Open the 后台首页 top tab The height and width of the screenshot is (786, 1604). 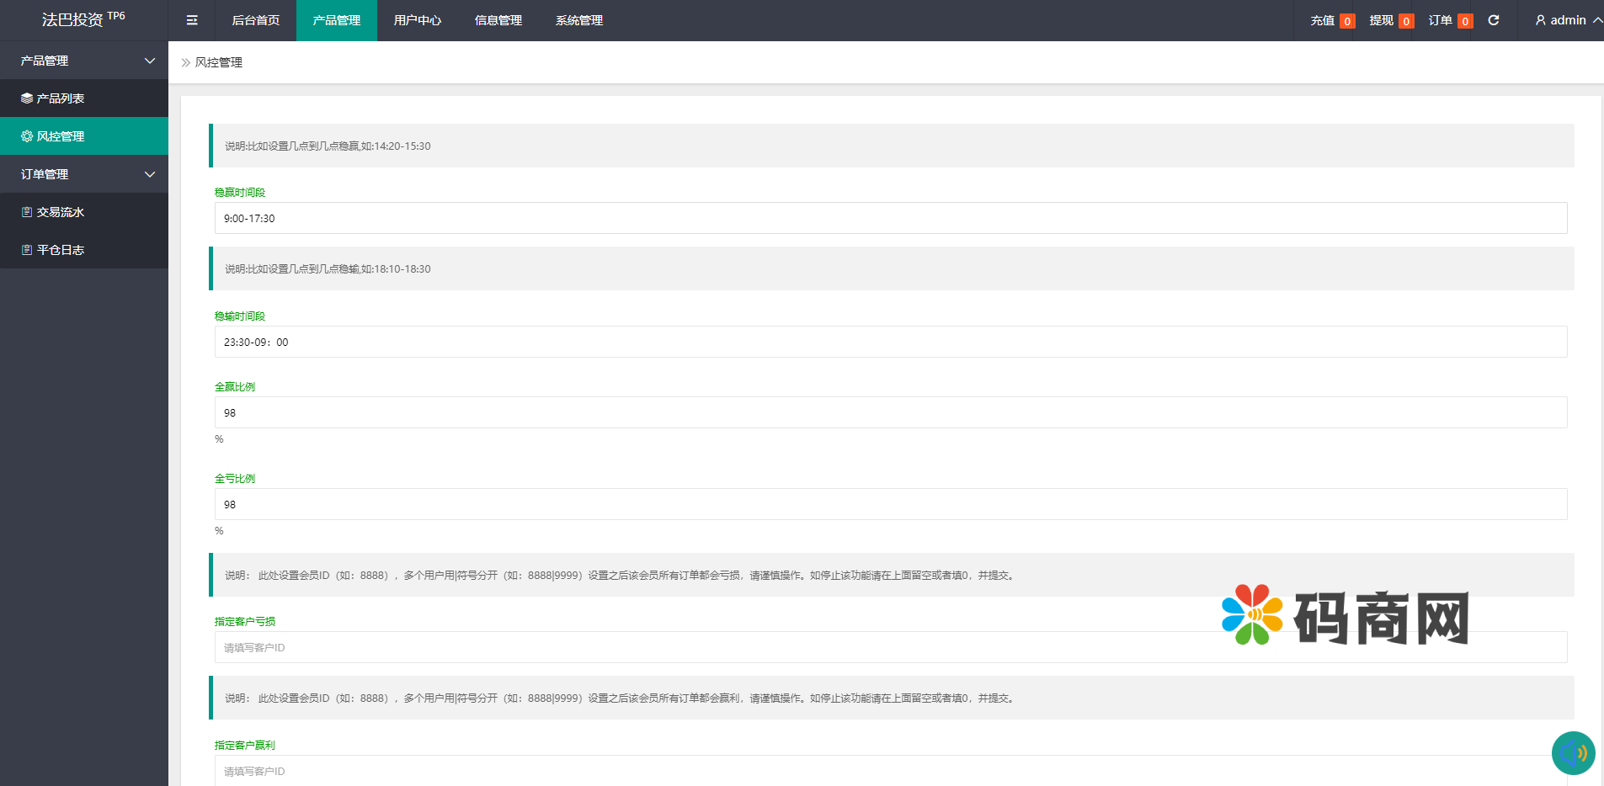point(256,20)
